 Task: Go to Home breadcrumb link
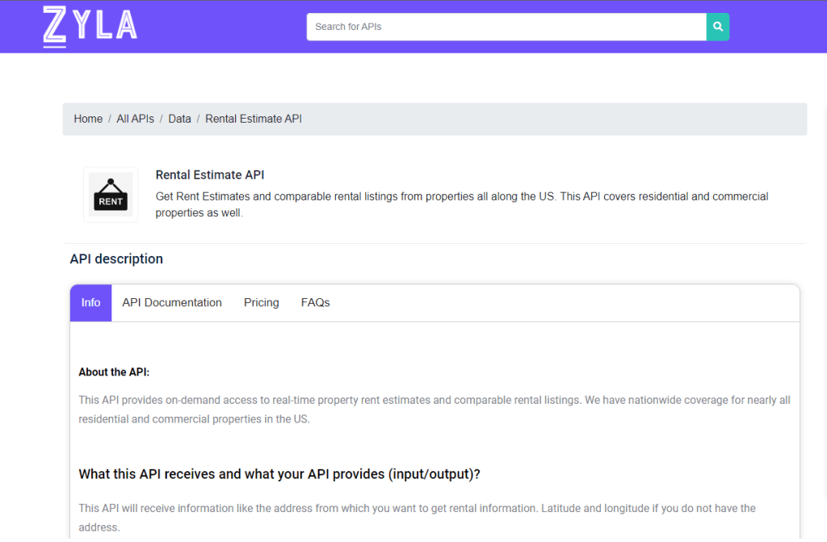(88, 119)
